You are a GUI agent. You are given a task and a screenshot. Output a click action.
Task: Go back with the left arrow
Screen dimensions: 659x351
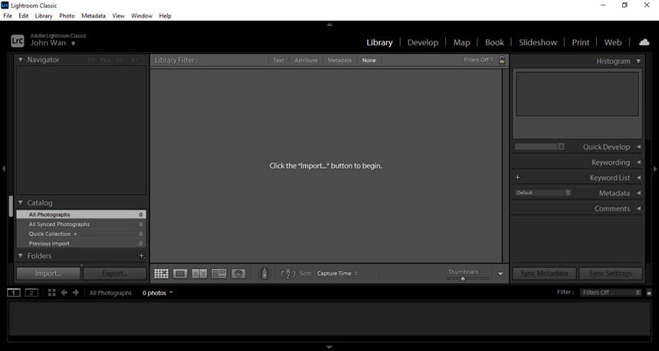coord(64,293)
